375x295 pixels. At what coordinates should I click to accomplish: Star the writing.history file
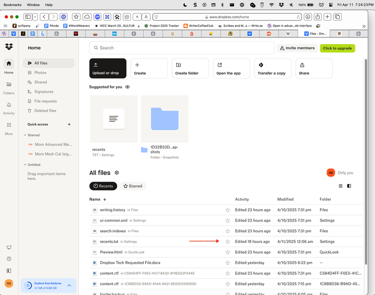228,210
